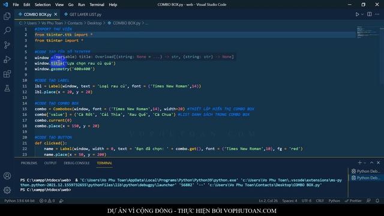Open errors and warnings count in status bar
This screenshot has width=384, height=216.
[x=47, y=201]
